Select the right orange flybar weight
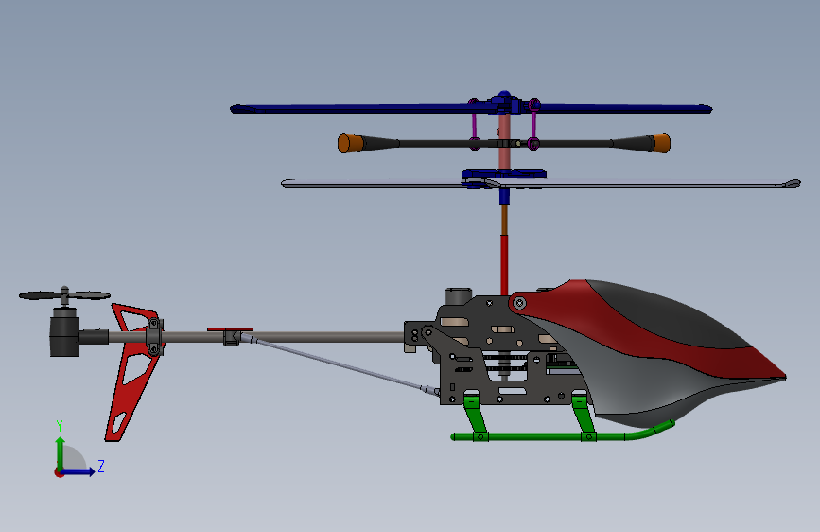Viewport: 820px width, 532px height. (x=661, y=144)
